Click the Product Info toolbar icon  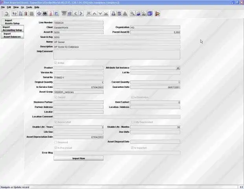coord(150,14)
